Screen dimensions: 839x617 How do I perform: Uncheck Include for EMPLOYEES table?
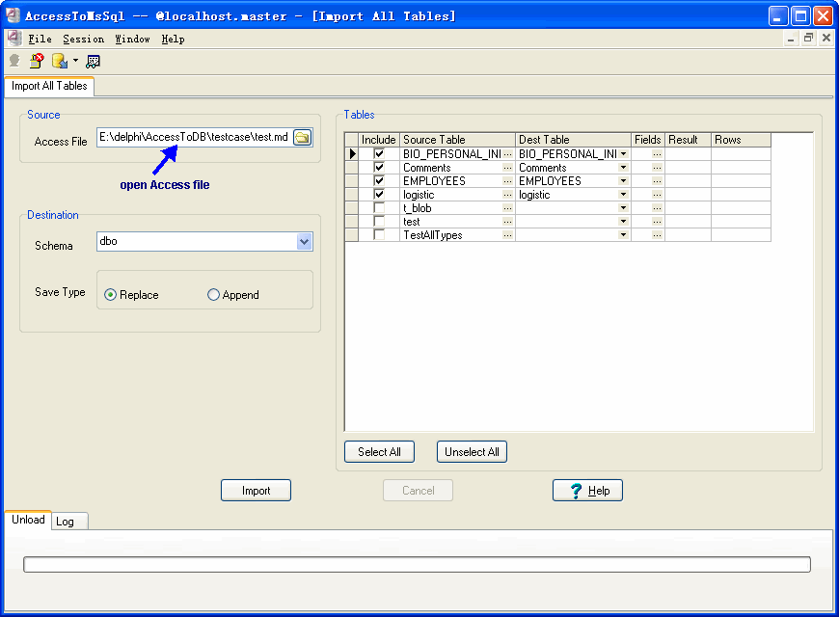tap(379, 180)
